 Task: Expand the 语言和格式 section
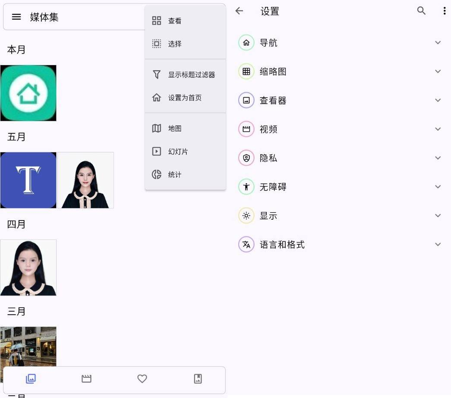pyautogui.click(x=438, y=244)
